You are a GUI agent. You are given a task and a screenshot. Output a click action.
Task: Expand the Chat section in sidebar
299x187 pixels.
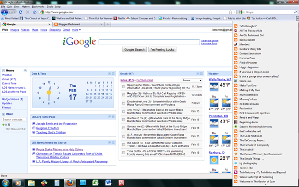pos(3,115)
